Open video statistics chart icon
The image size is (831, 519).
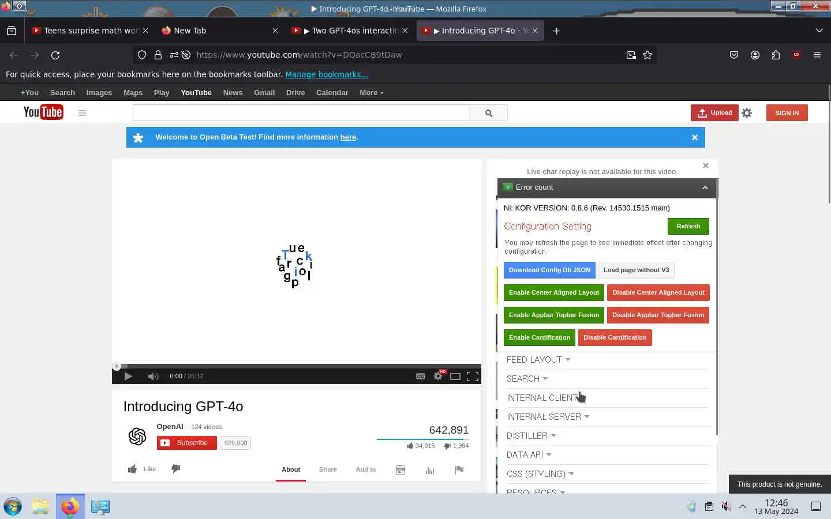pyautogui.click(x=430, y=470)
